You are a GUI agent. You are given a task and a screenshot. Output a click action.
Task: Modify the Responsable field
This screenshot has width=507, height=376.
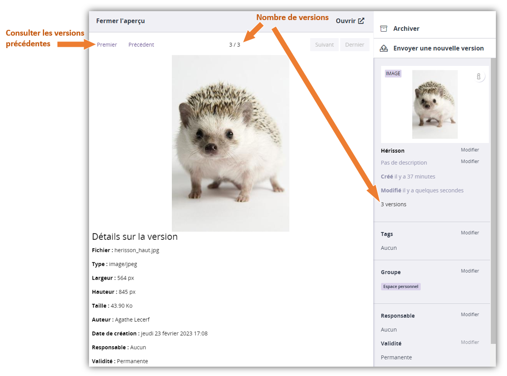(x=470, y=315)
